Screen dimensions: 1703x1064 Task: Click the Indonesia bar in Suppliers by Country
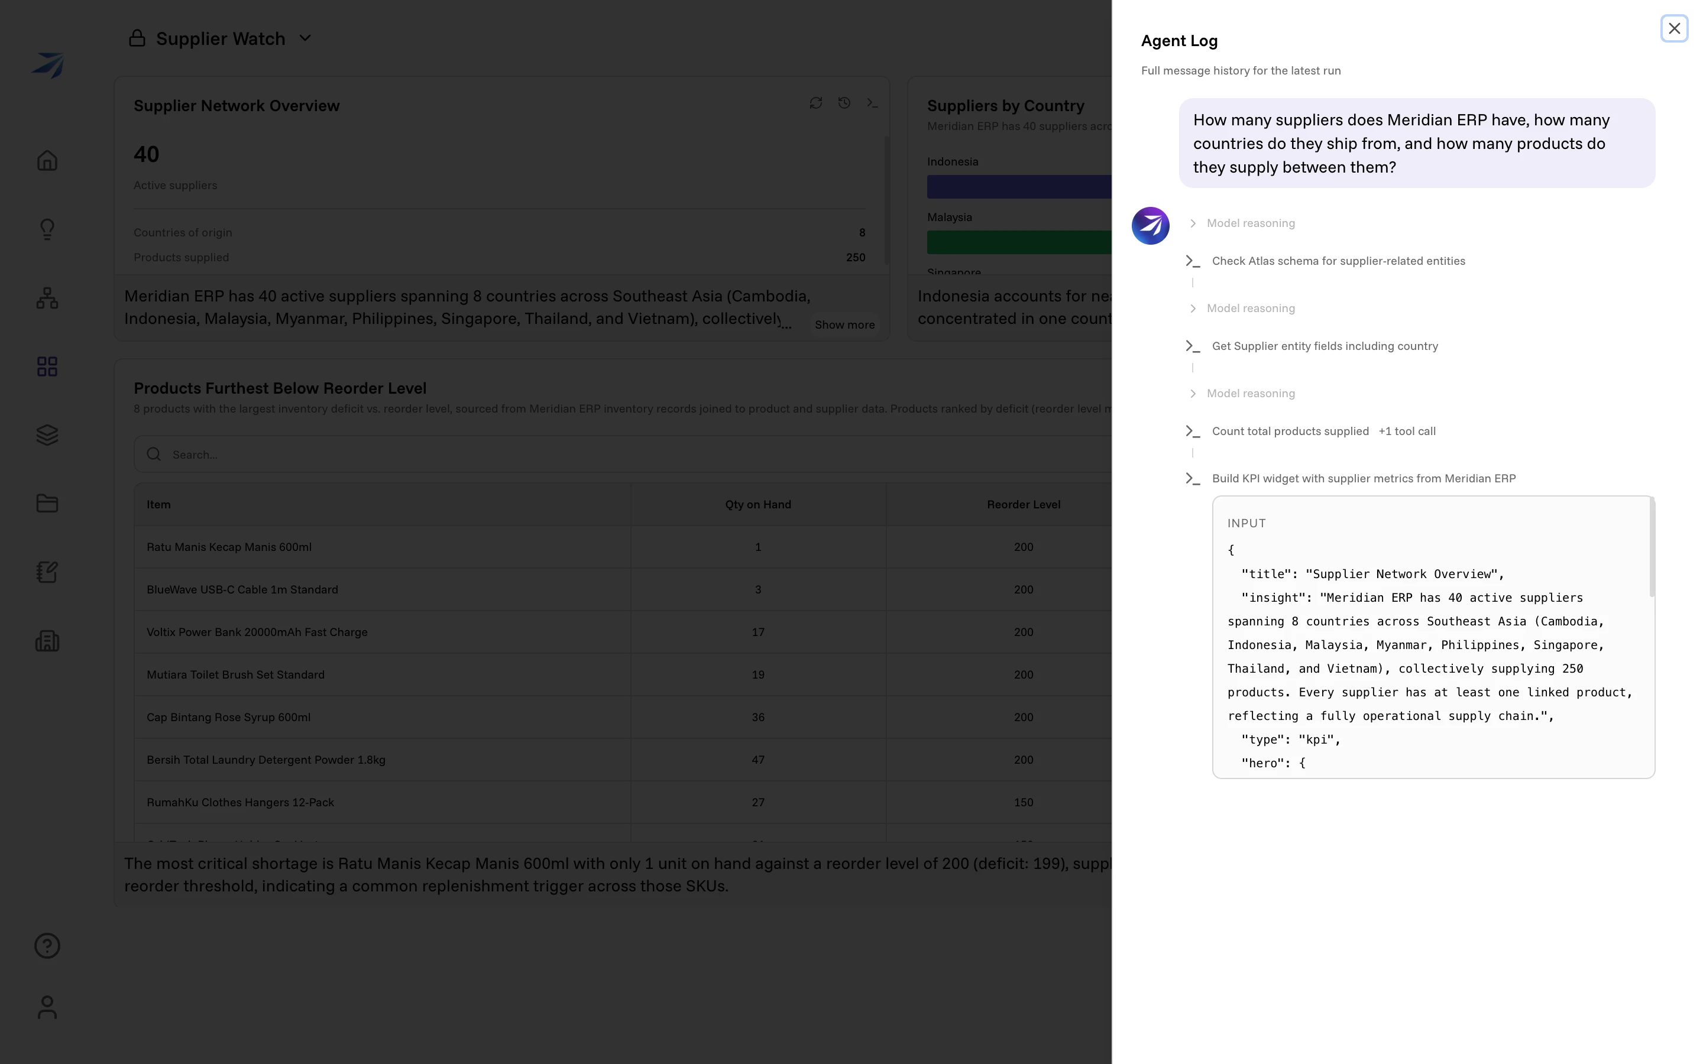1019,186
